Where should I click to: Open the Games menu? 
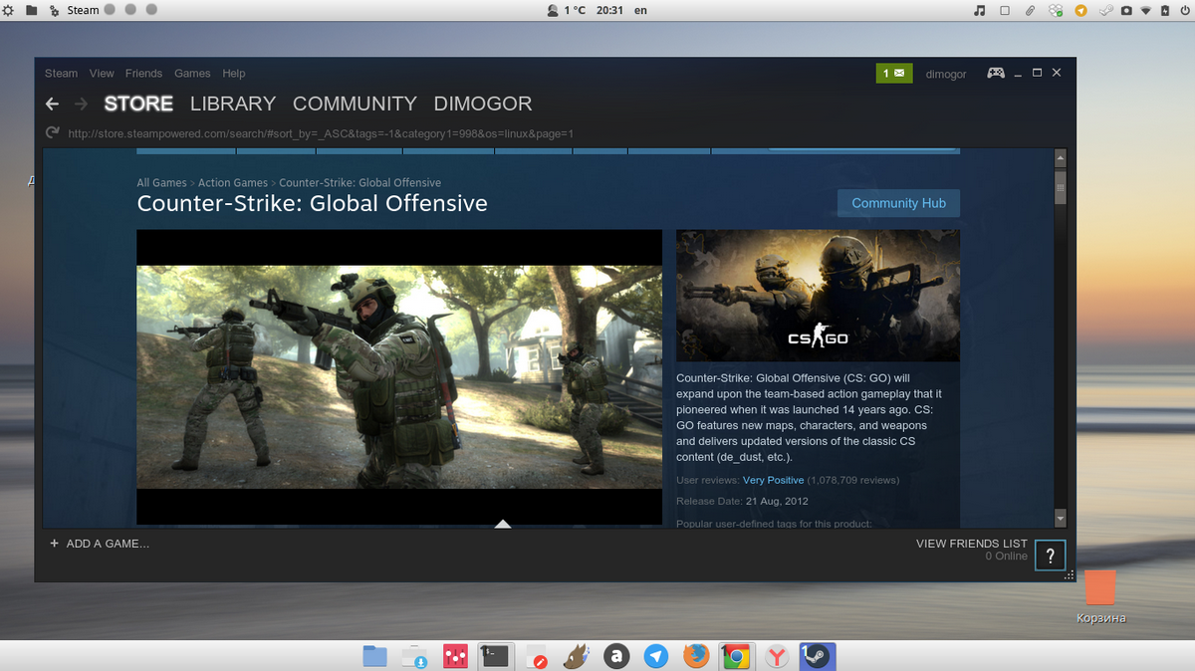coord(192,73)
